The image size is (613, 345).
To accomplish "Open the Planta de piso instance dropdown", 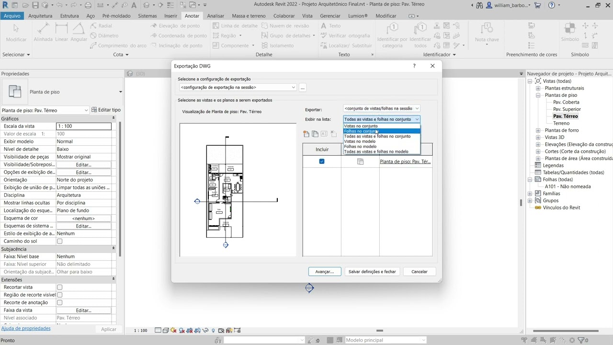I will (45, 110).
